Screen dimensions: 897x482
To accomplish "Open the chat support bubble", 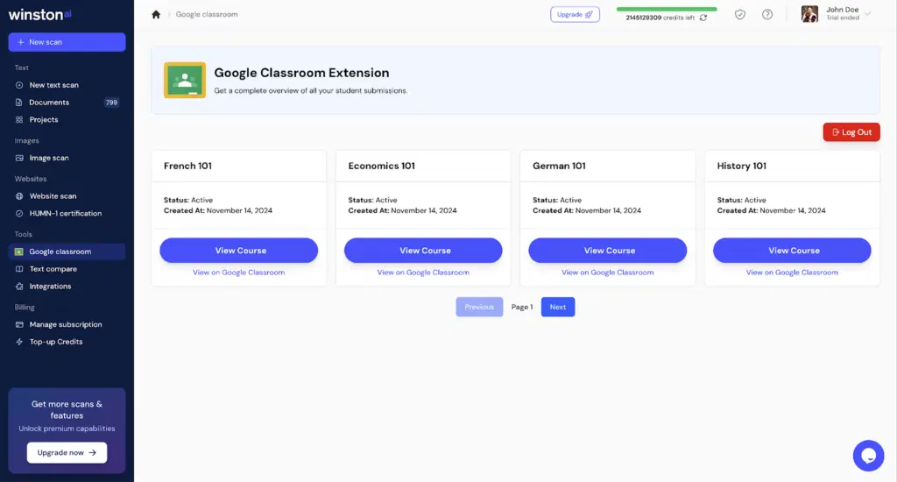I will tap(868, 455).
